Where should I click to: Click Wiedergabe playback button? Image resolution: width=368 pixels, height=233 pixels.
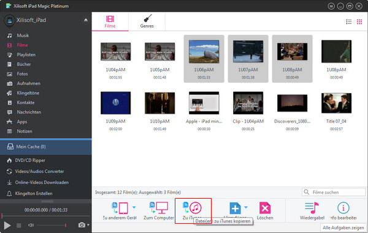312,211
